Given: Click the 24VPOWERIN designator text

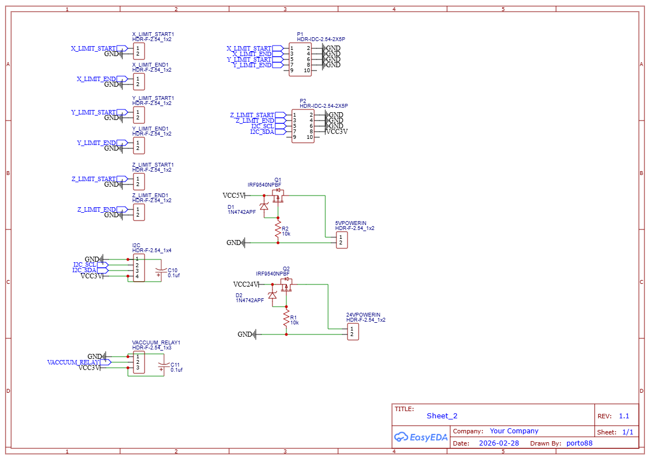Looking at the screenshot, I should point(364,315).
